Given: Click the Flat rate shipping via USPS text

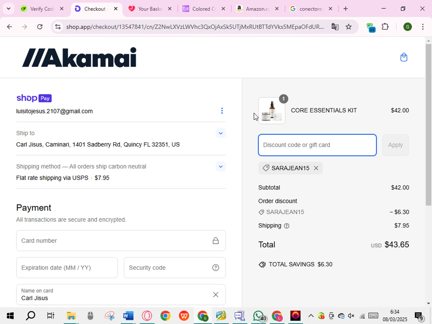Looking at the screenshot, I should click(52, 178).
